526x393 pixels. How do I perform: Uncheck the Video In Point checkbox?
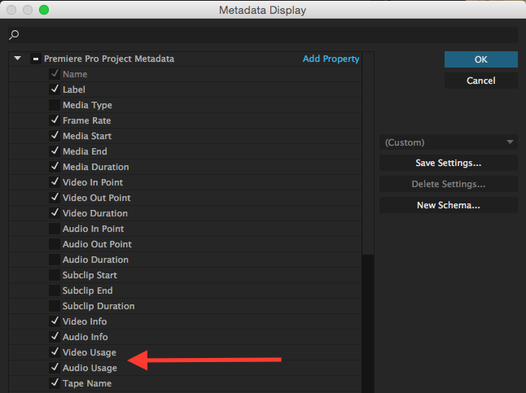55,181
